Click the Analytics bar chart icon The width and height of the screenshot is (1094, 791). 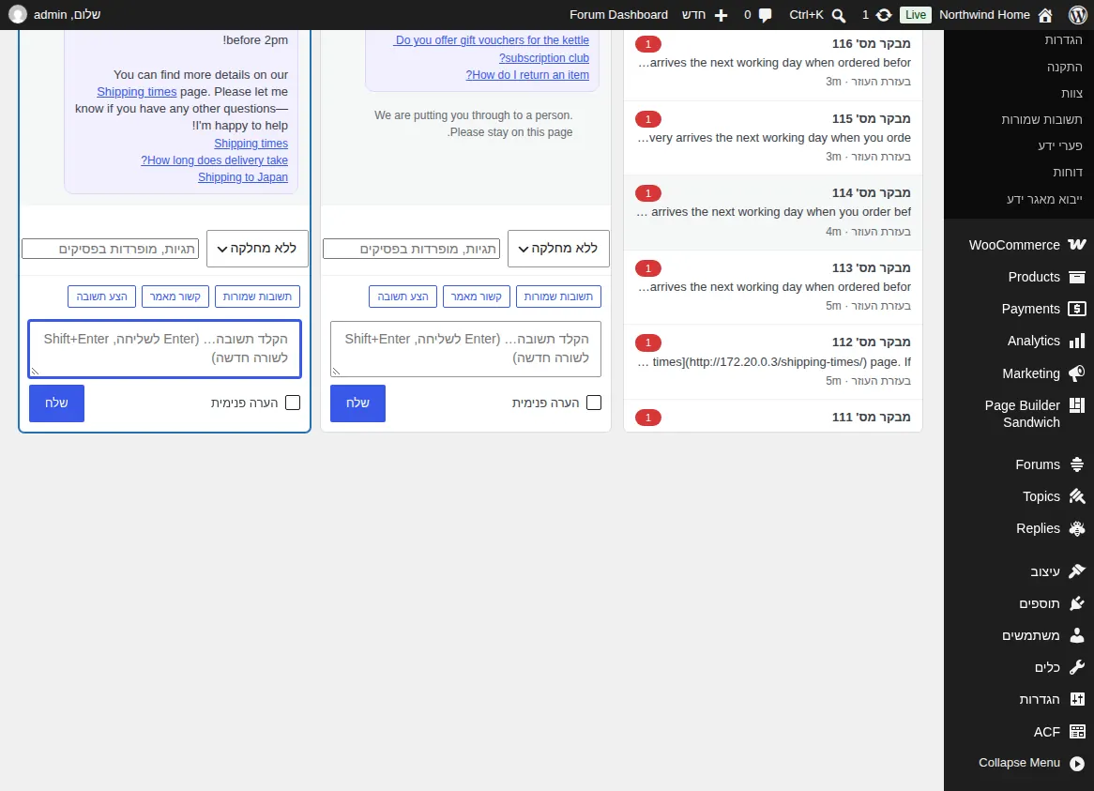(1076, 342)
